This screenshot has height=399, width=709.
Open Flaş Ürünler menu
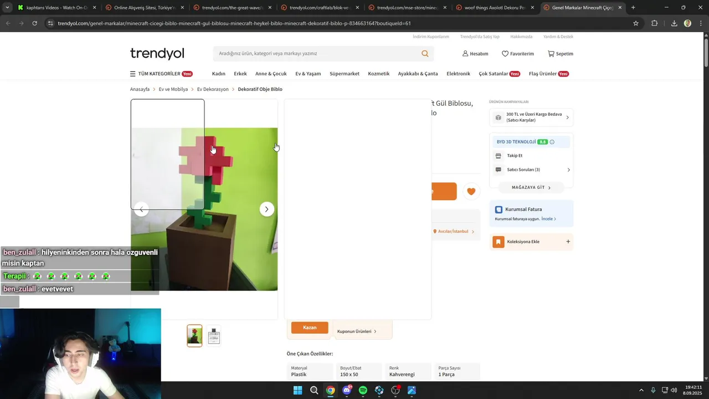point(548,74)
